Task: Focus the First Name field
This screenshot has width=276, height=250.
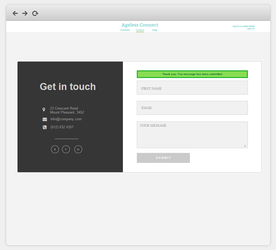Action: click(x=192, y=88)
